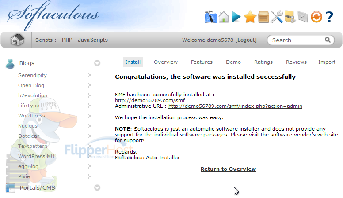Select Pixie in the Blogs list
This screenshot has width=343, height=198.
pyautogui.click(x=24, y=176)
